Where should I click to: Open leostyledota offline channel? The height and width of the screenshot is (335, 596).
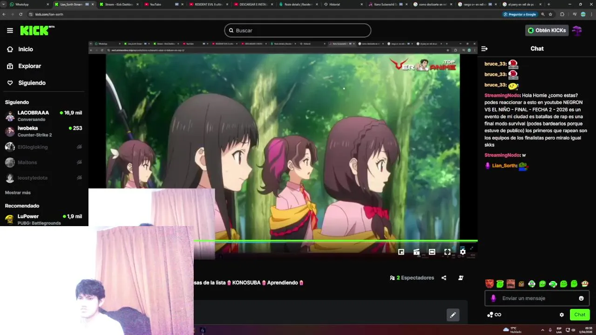pos(43,178)
